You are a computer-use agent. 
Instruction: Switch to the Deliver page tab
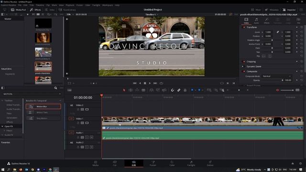(x=210, y=163)
